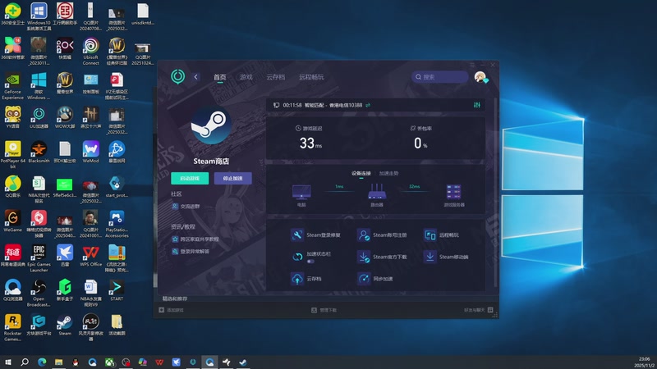657x369 pixels.
Task: Switch to the 游戏 tab
Action: 246,77
